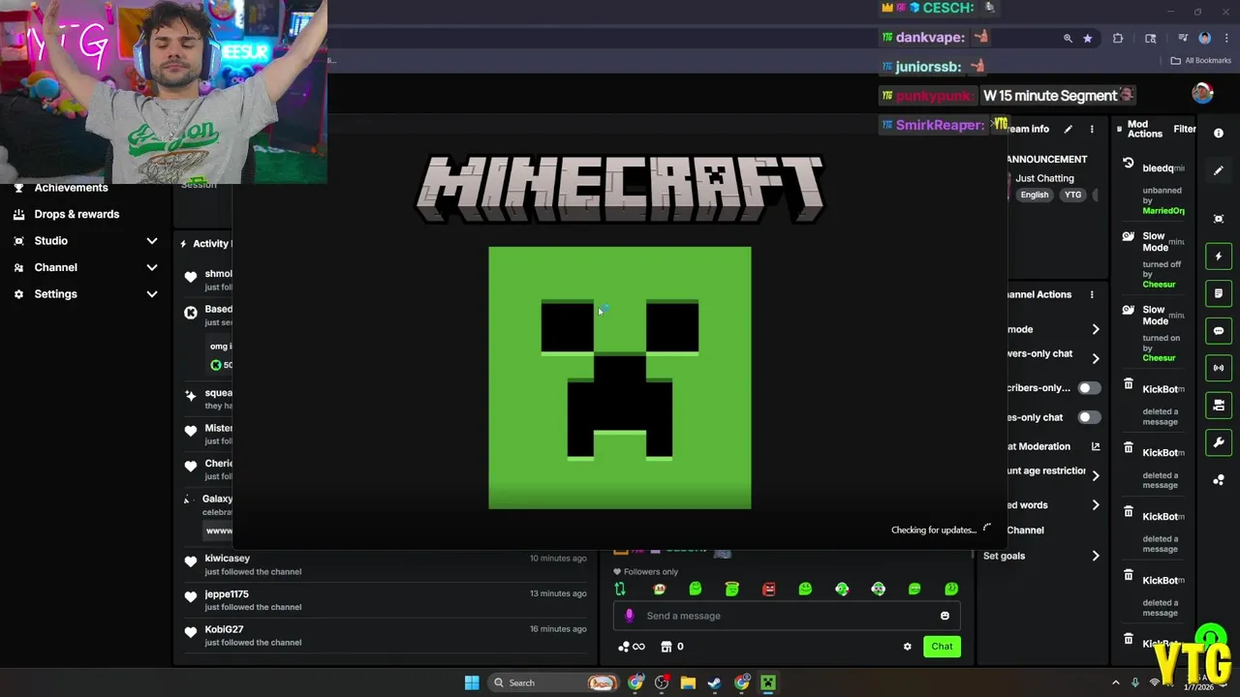Click the Cheesur name under Slow Mode turned on

[1159, 358]
